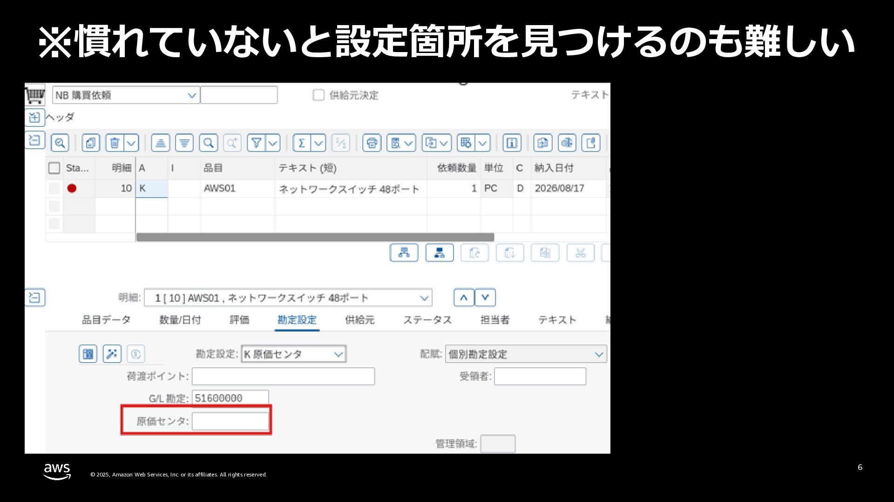Image resolution: width=894 pixels, height=502 pixels.
Task: Go to previous item with up arrow
Action: [464, 297]
